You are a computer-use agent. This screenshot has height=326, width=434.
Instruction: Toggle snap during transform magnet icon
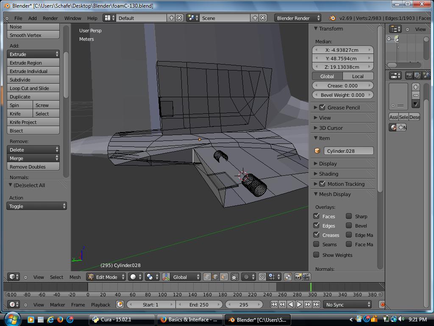click(x=262, y=277)
